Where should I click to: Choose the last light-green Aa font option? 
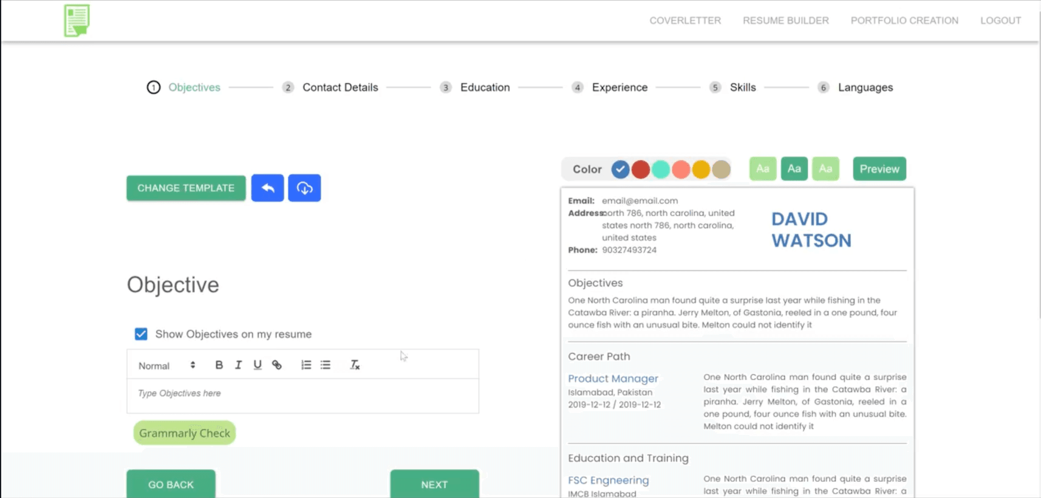pyautogui.click(x=825, y=169)
